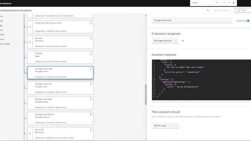
Task: Open three-dot menu of Transfer node
Action: 91,53
